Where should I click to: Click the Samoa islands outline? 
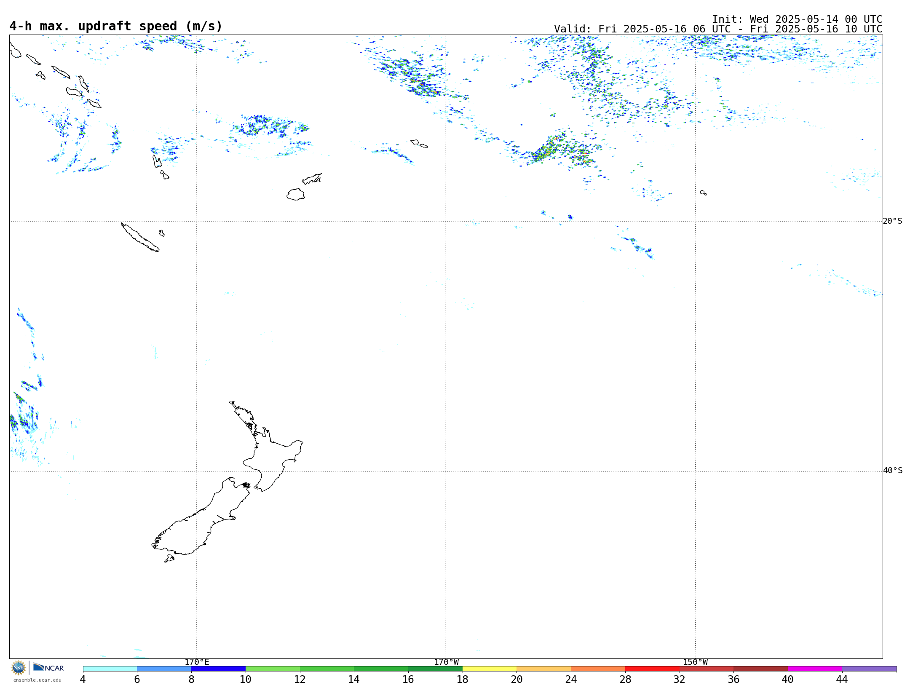click(419, 144)
